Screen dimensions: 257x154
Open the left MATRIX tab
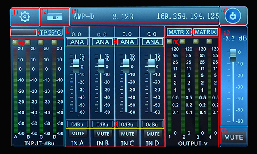coord(179,32)
